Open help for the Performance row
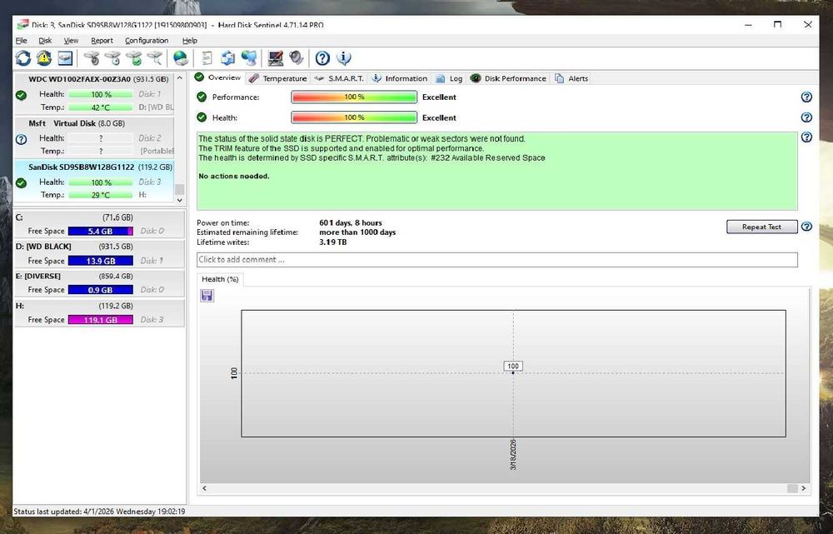 click(806, 97)
